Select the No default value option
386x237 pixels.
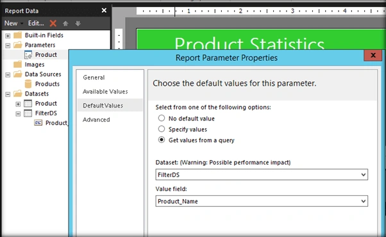click(162, 118)
